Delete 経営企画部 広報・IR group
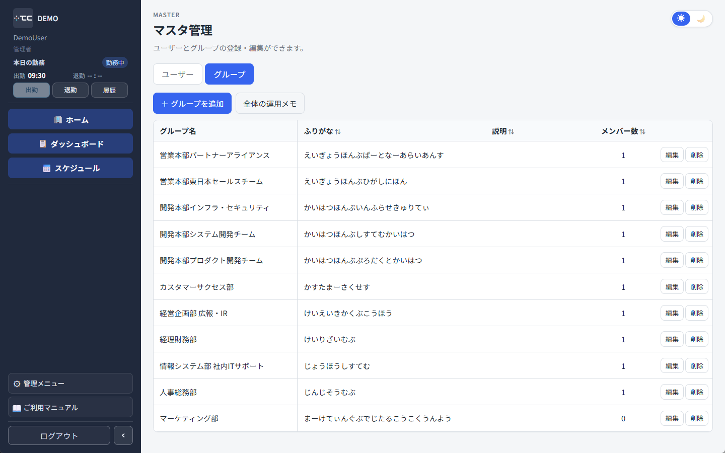This screenshot has width=725, height=453. [x=697, y=313]
